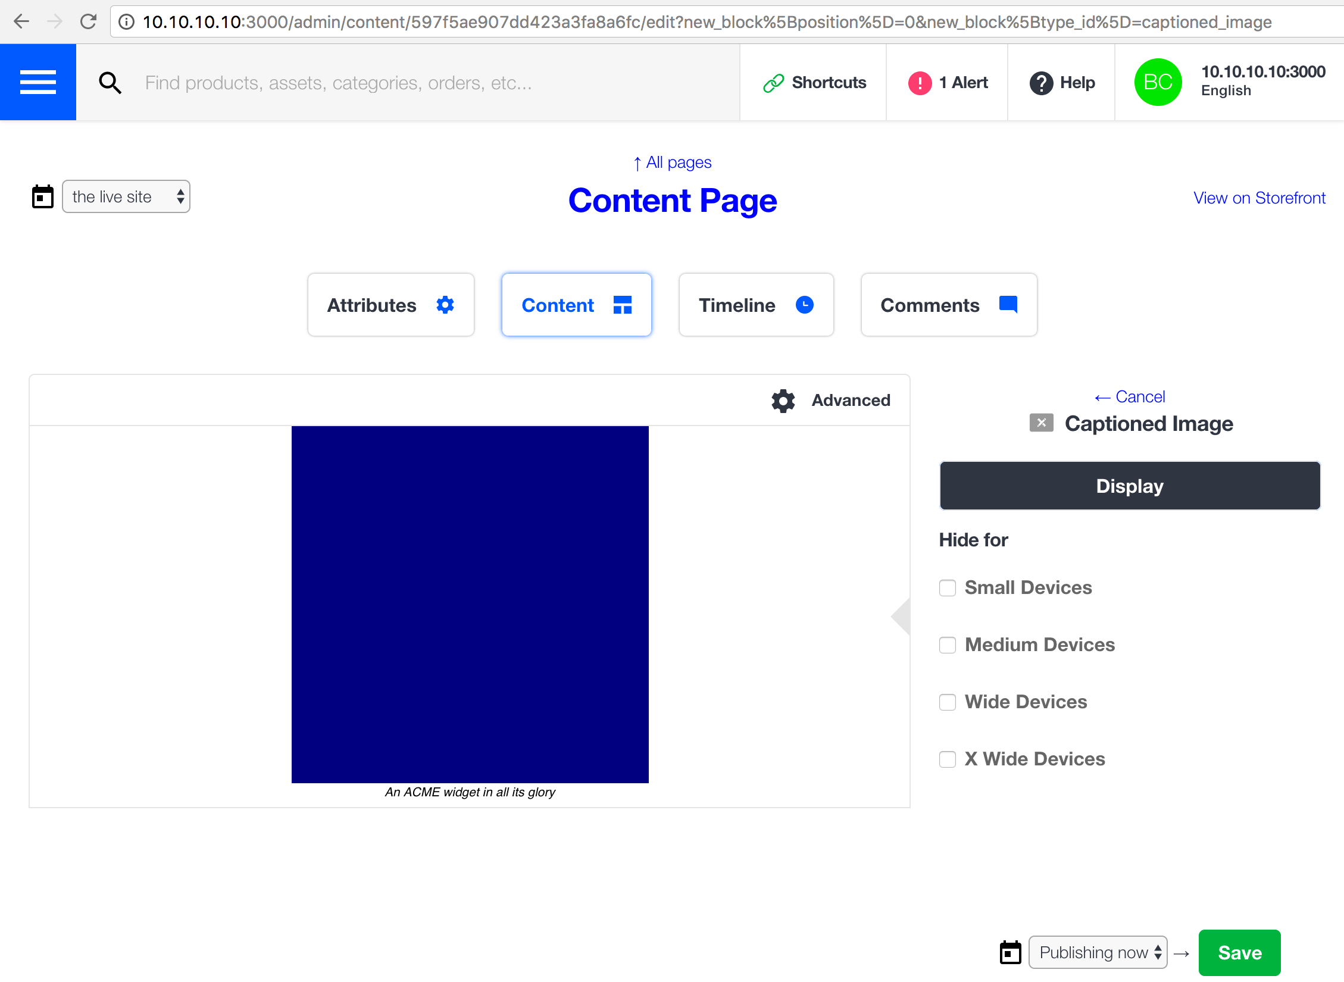Click the browser address bar URL
The height and width of the screenshot is (982, 1344).
[x=707, y=22]
